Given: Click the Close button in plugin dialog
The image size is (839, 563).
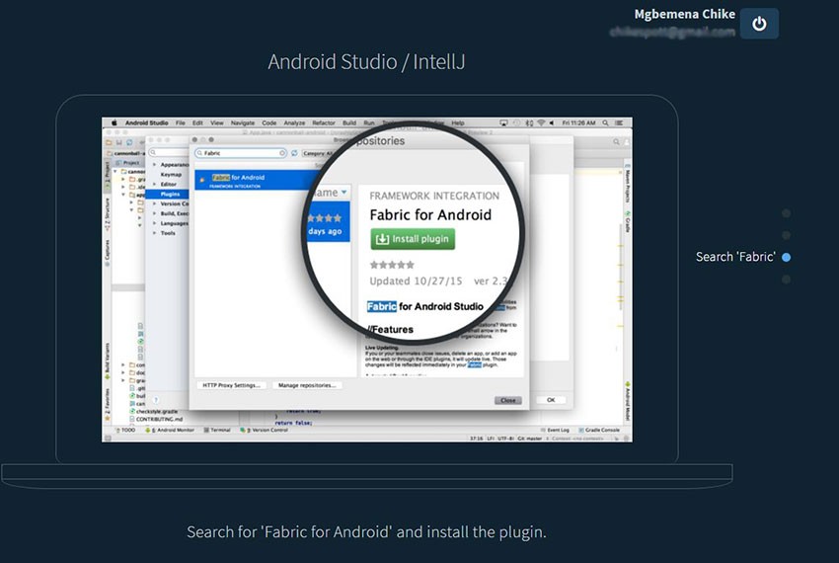Looking at the screenshot, I should point(507,400).
